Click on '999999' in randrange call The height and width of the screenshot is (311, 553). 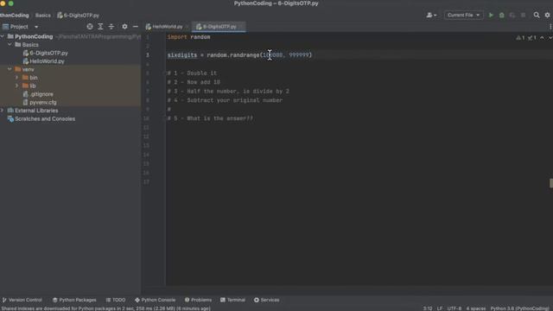click(299, 55)
